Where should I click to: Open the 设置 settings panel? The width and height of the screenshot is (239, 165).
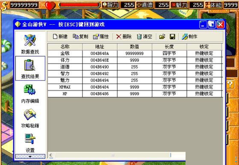(30, 143)
